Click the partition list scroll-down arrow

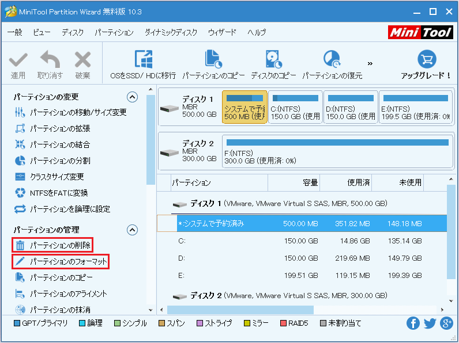coord(451,301)
